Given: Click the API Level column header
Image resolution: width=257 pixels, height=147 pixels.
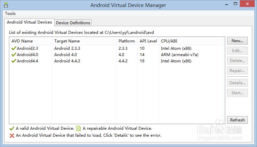Looking at the screenshot, I should (x=148, y=41).
